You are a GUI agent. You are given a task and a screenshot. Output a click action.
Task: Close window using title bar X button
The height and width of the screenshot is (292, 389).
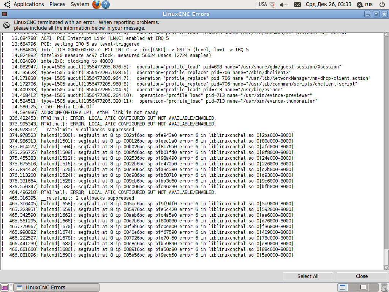[384, 14]
